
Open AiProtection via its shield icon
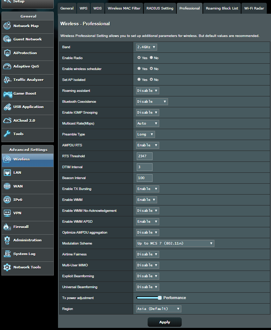click(7, 53)
